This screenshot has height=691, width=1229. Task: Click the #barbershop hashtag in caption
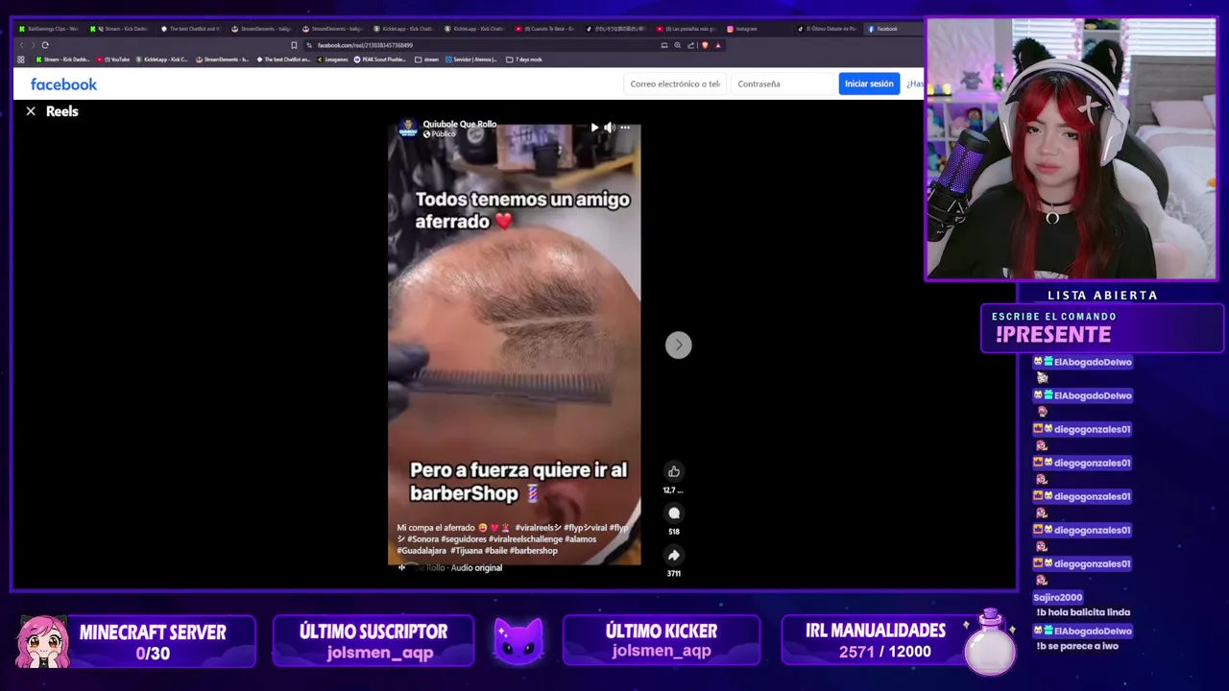coord(534,551)
